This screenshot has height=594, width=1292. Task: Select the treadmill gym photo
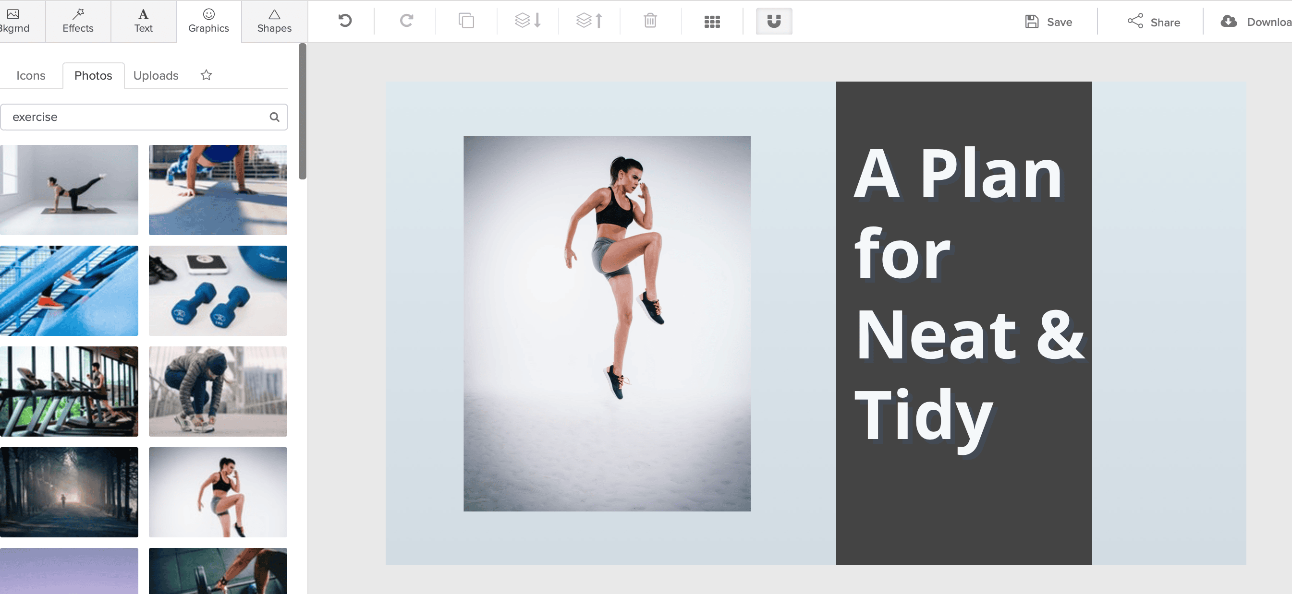(69, 391)
